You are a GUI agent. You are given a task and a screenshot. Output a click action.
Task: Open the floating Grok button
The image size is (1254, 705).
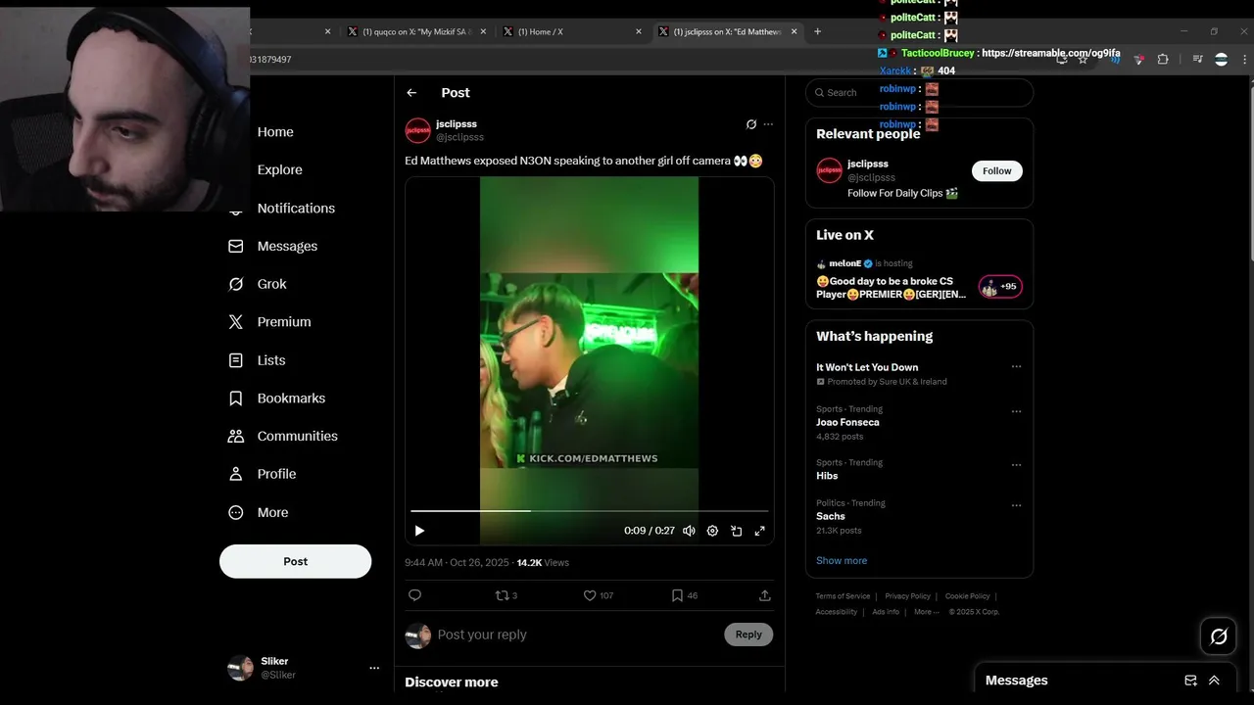click(1219, 636)
